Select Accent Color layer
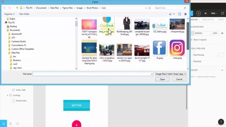 click(21, 101)
